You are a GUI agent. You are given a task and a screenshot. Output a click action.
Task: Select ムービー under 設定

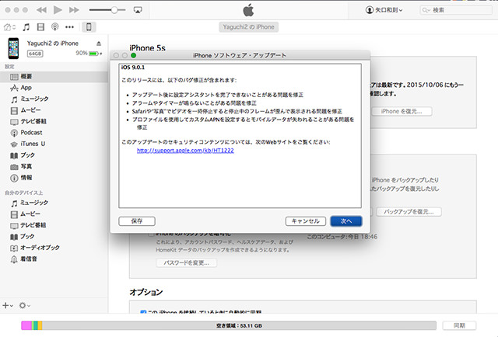(x=54, y=110)
